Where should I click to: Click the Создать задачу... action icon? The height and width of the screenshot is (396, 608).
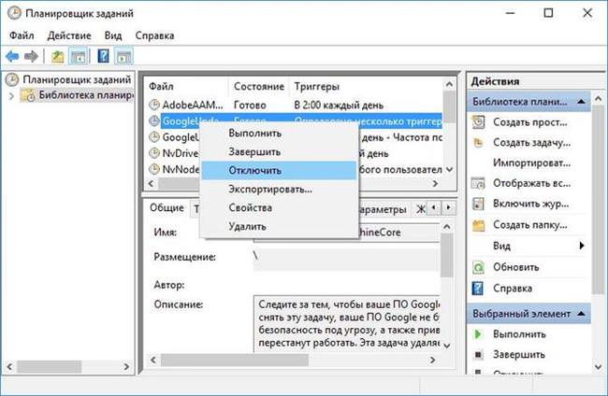tap(478, 143)
